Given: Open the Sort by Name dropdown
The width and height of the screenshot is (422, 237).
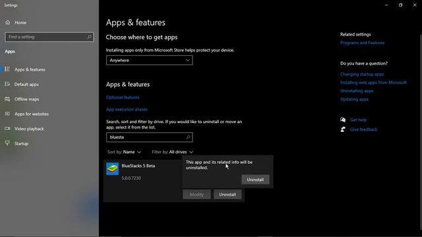Looking at the screenshot, I should coord(124,152).
